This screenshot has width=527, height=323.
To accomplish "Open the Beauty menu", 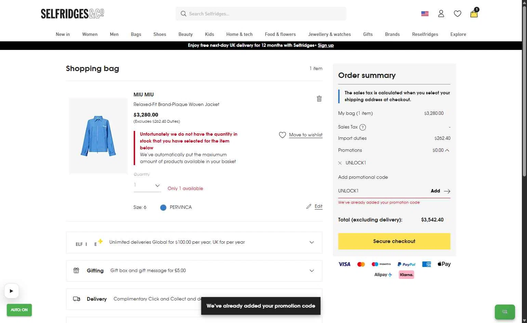I will (x=185, y=34).
